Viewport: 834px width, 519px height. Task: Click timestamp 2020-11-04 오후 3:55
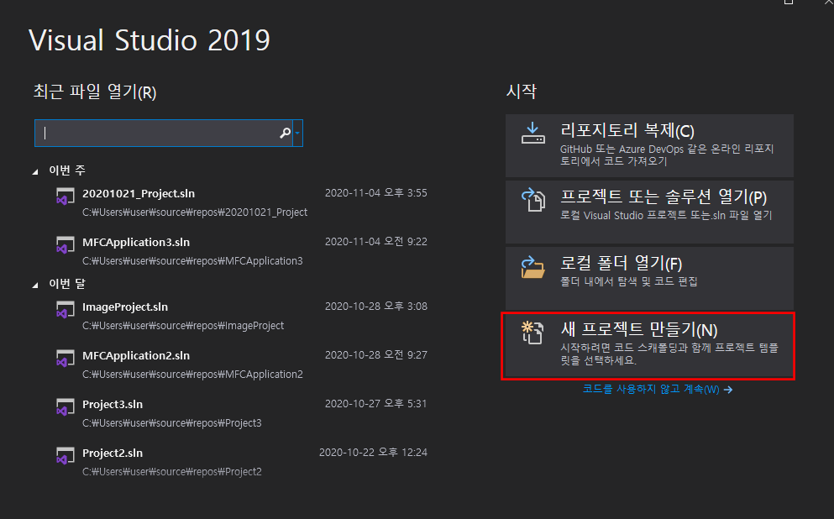point(376,192)
